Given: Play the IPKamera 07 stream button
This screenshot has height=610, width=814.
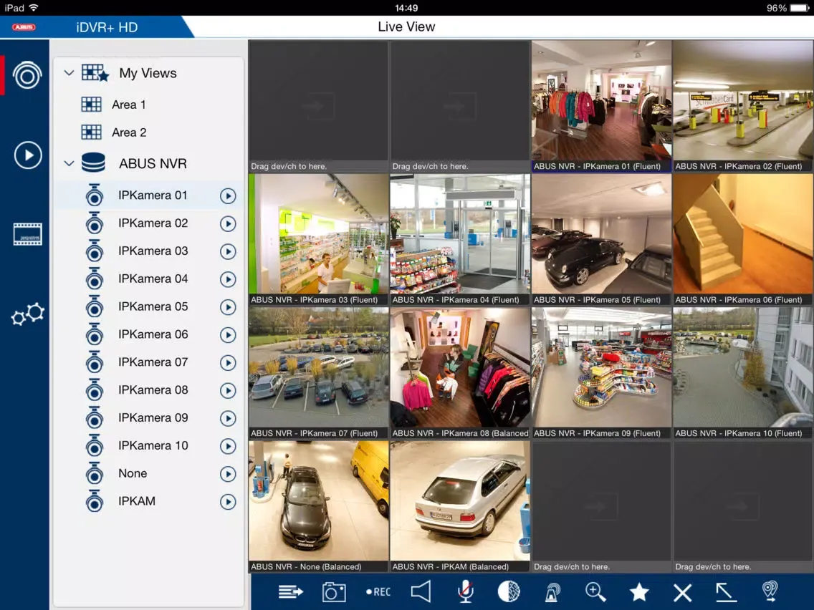Looking at the screenshot, I should 228,362.
